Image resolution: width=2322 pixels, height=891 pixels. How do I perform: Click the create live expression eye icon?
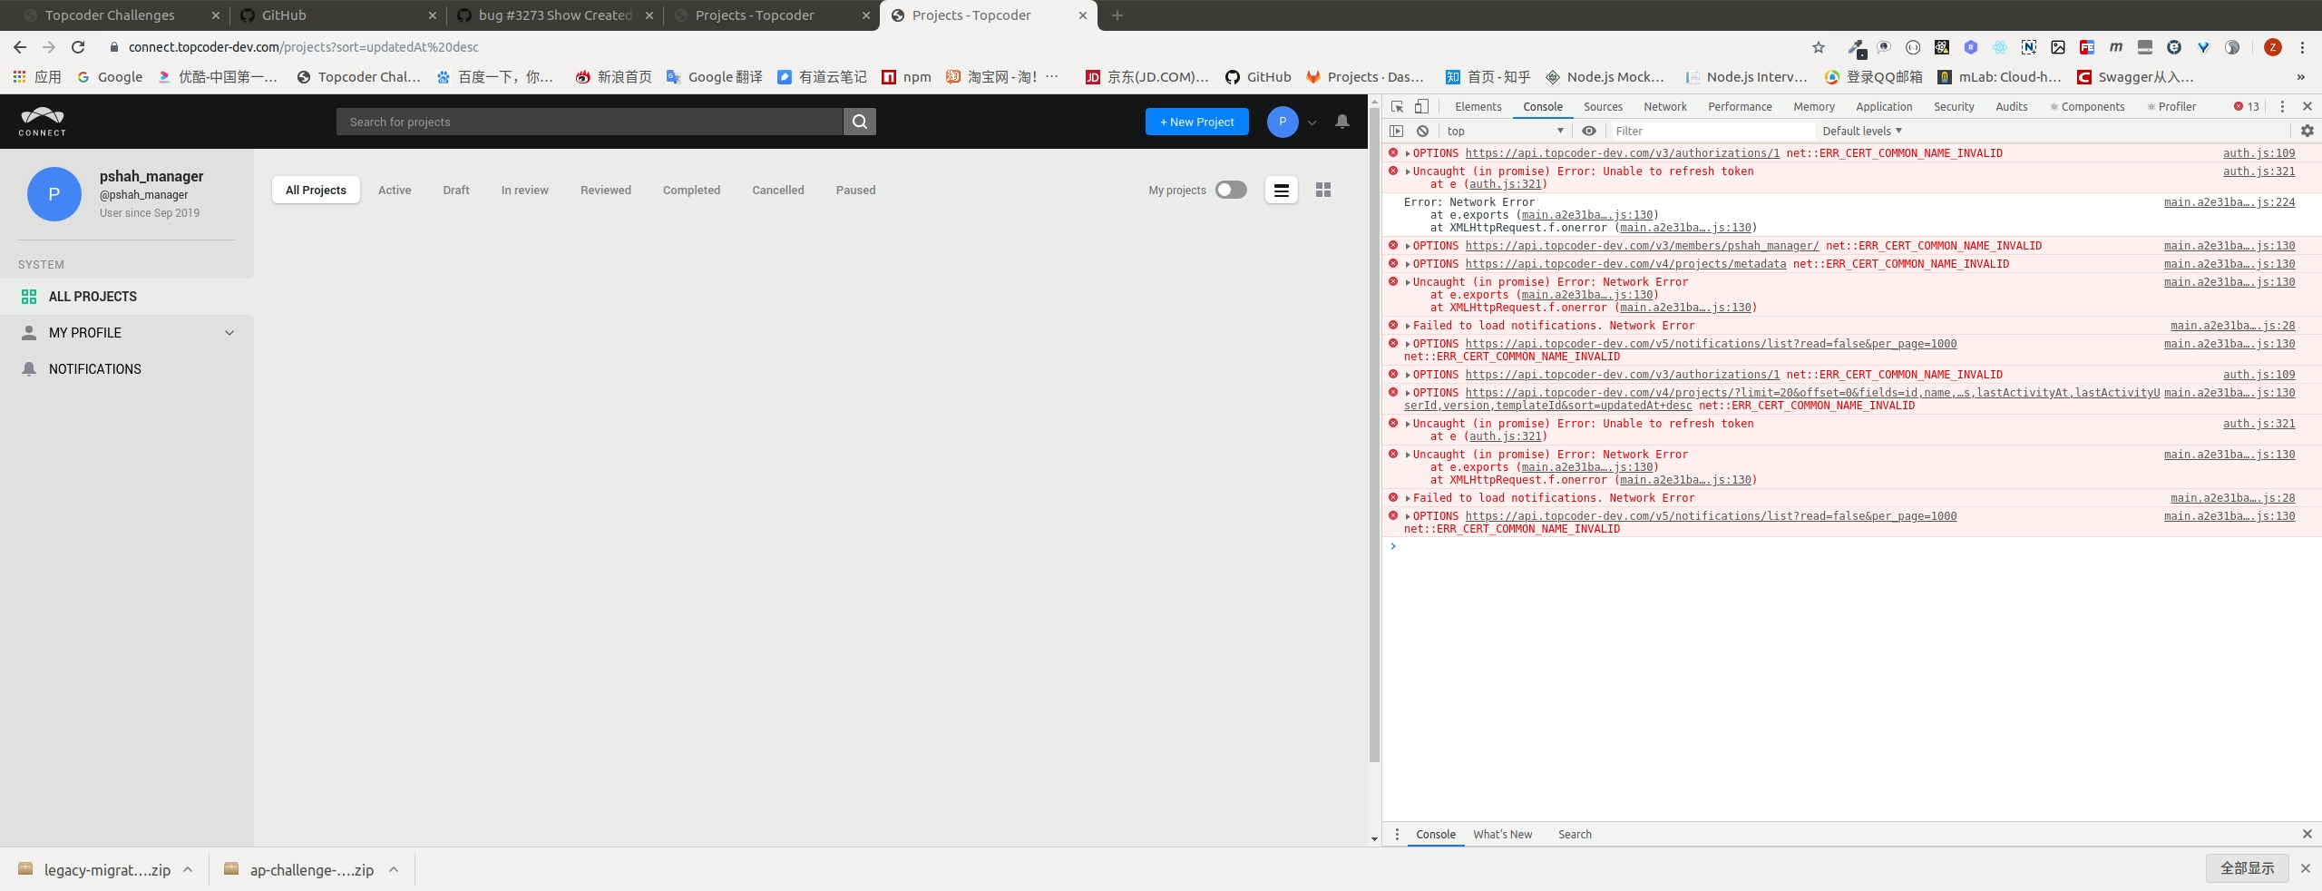pyautogui.click(x=1589, y=131)
